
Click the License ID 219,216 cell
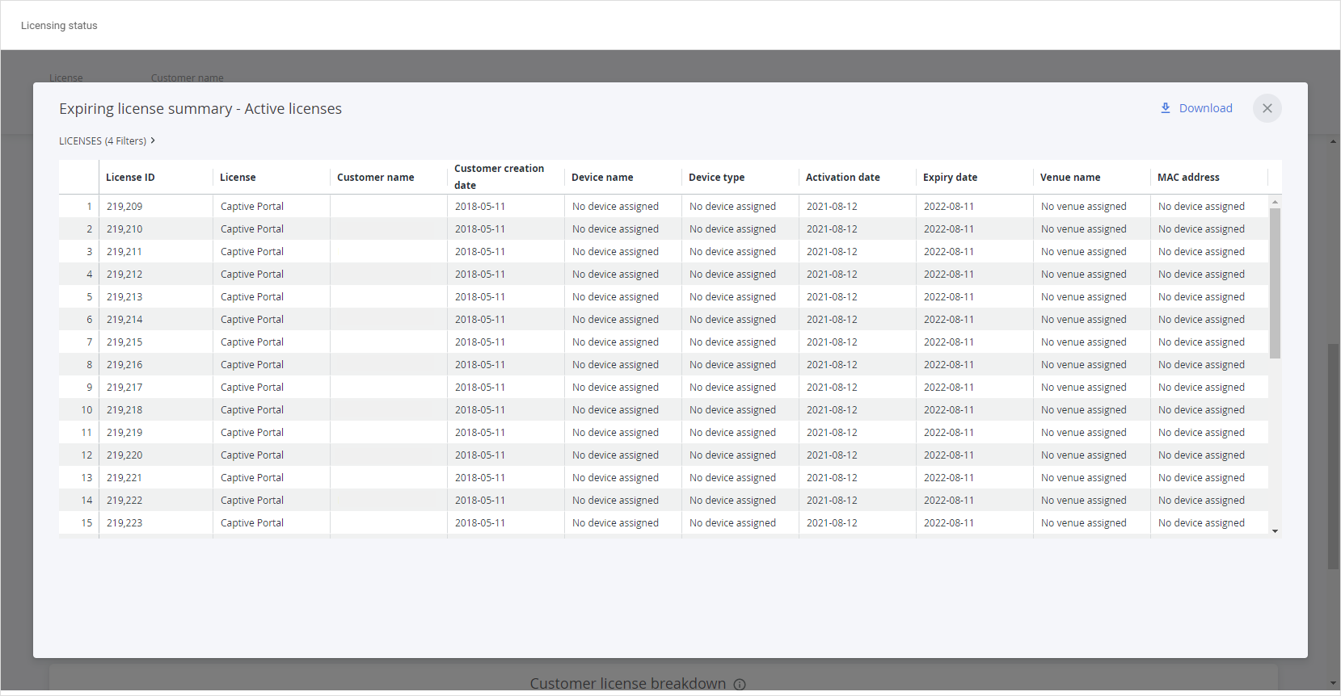point(124,365)
